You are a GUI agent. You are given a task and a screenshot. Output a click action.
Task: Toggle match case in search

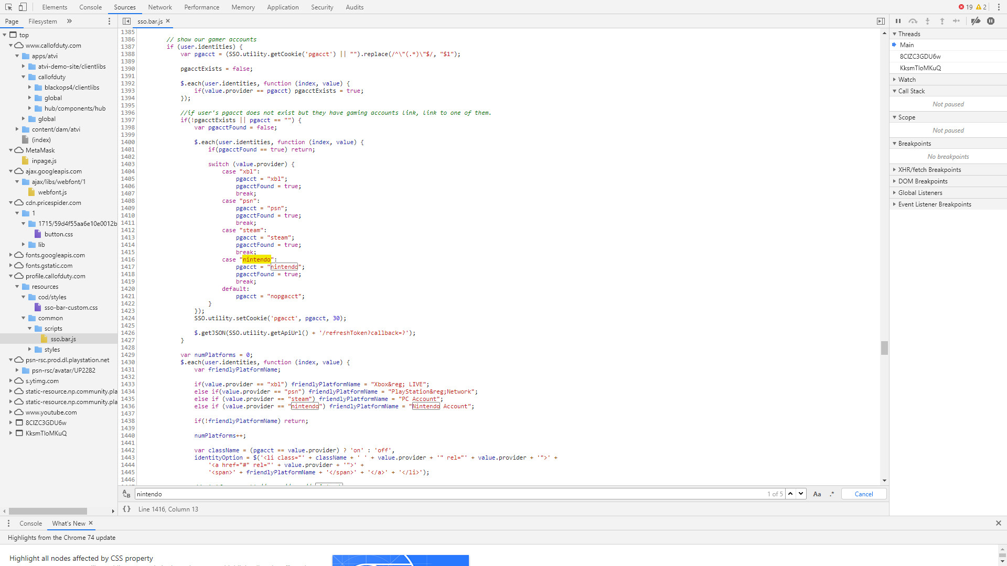[817, 494]
